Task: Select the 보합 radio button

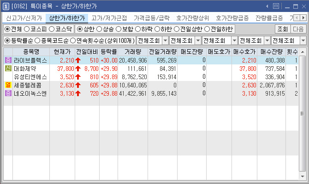Action: [x=119, y=29]
